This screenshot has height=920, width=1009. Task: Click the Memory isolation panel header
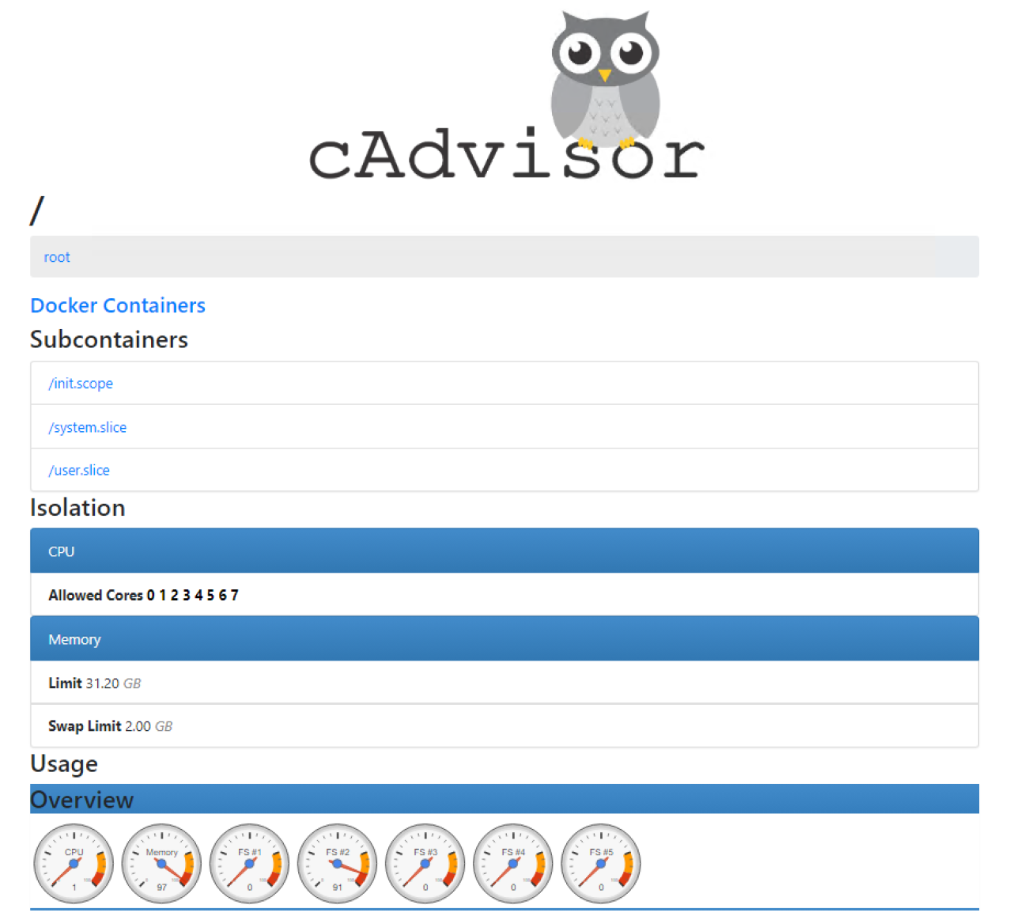coord(504,638)
